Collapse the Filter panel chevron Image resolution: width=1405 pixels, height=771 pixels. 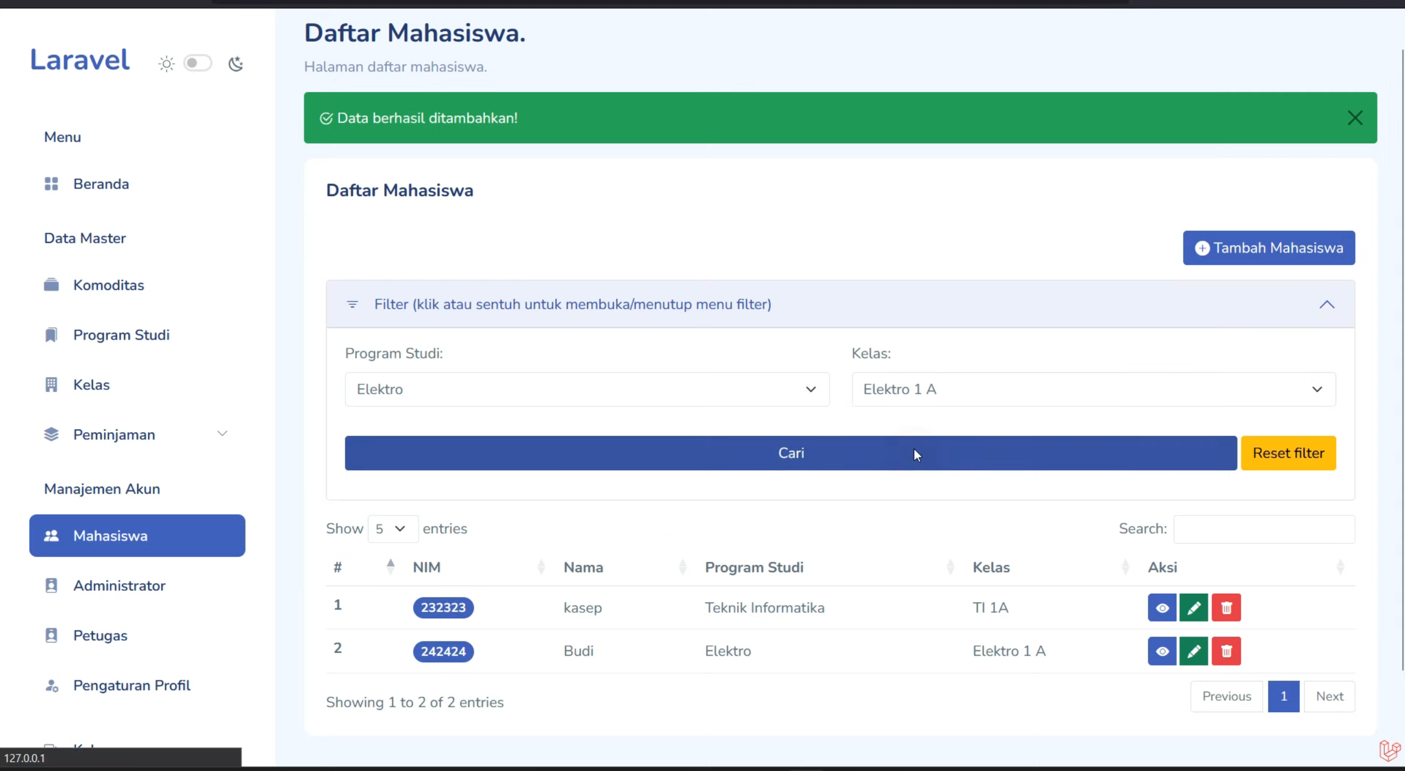pyautogui.click(x=1326, y=304)
